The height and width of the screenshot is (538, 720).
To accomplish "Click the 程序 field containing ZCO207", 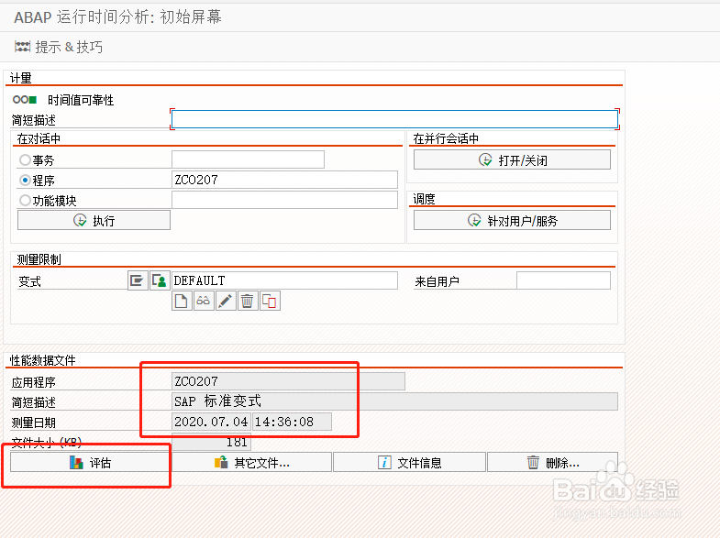I will [x=284, y=180].
